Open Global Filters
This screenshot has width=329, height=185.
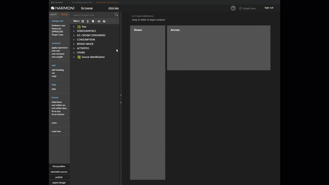tap(247, 8)
